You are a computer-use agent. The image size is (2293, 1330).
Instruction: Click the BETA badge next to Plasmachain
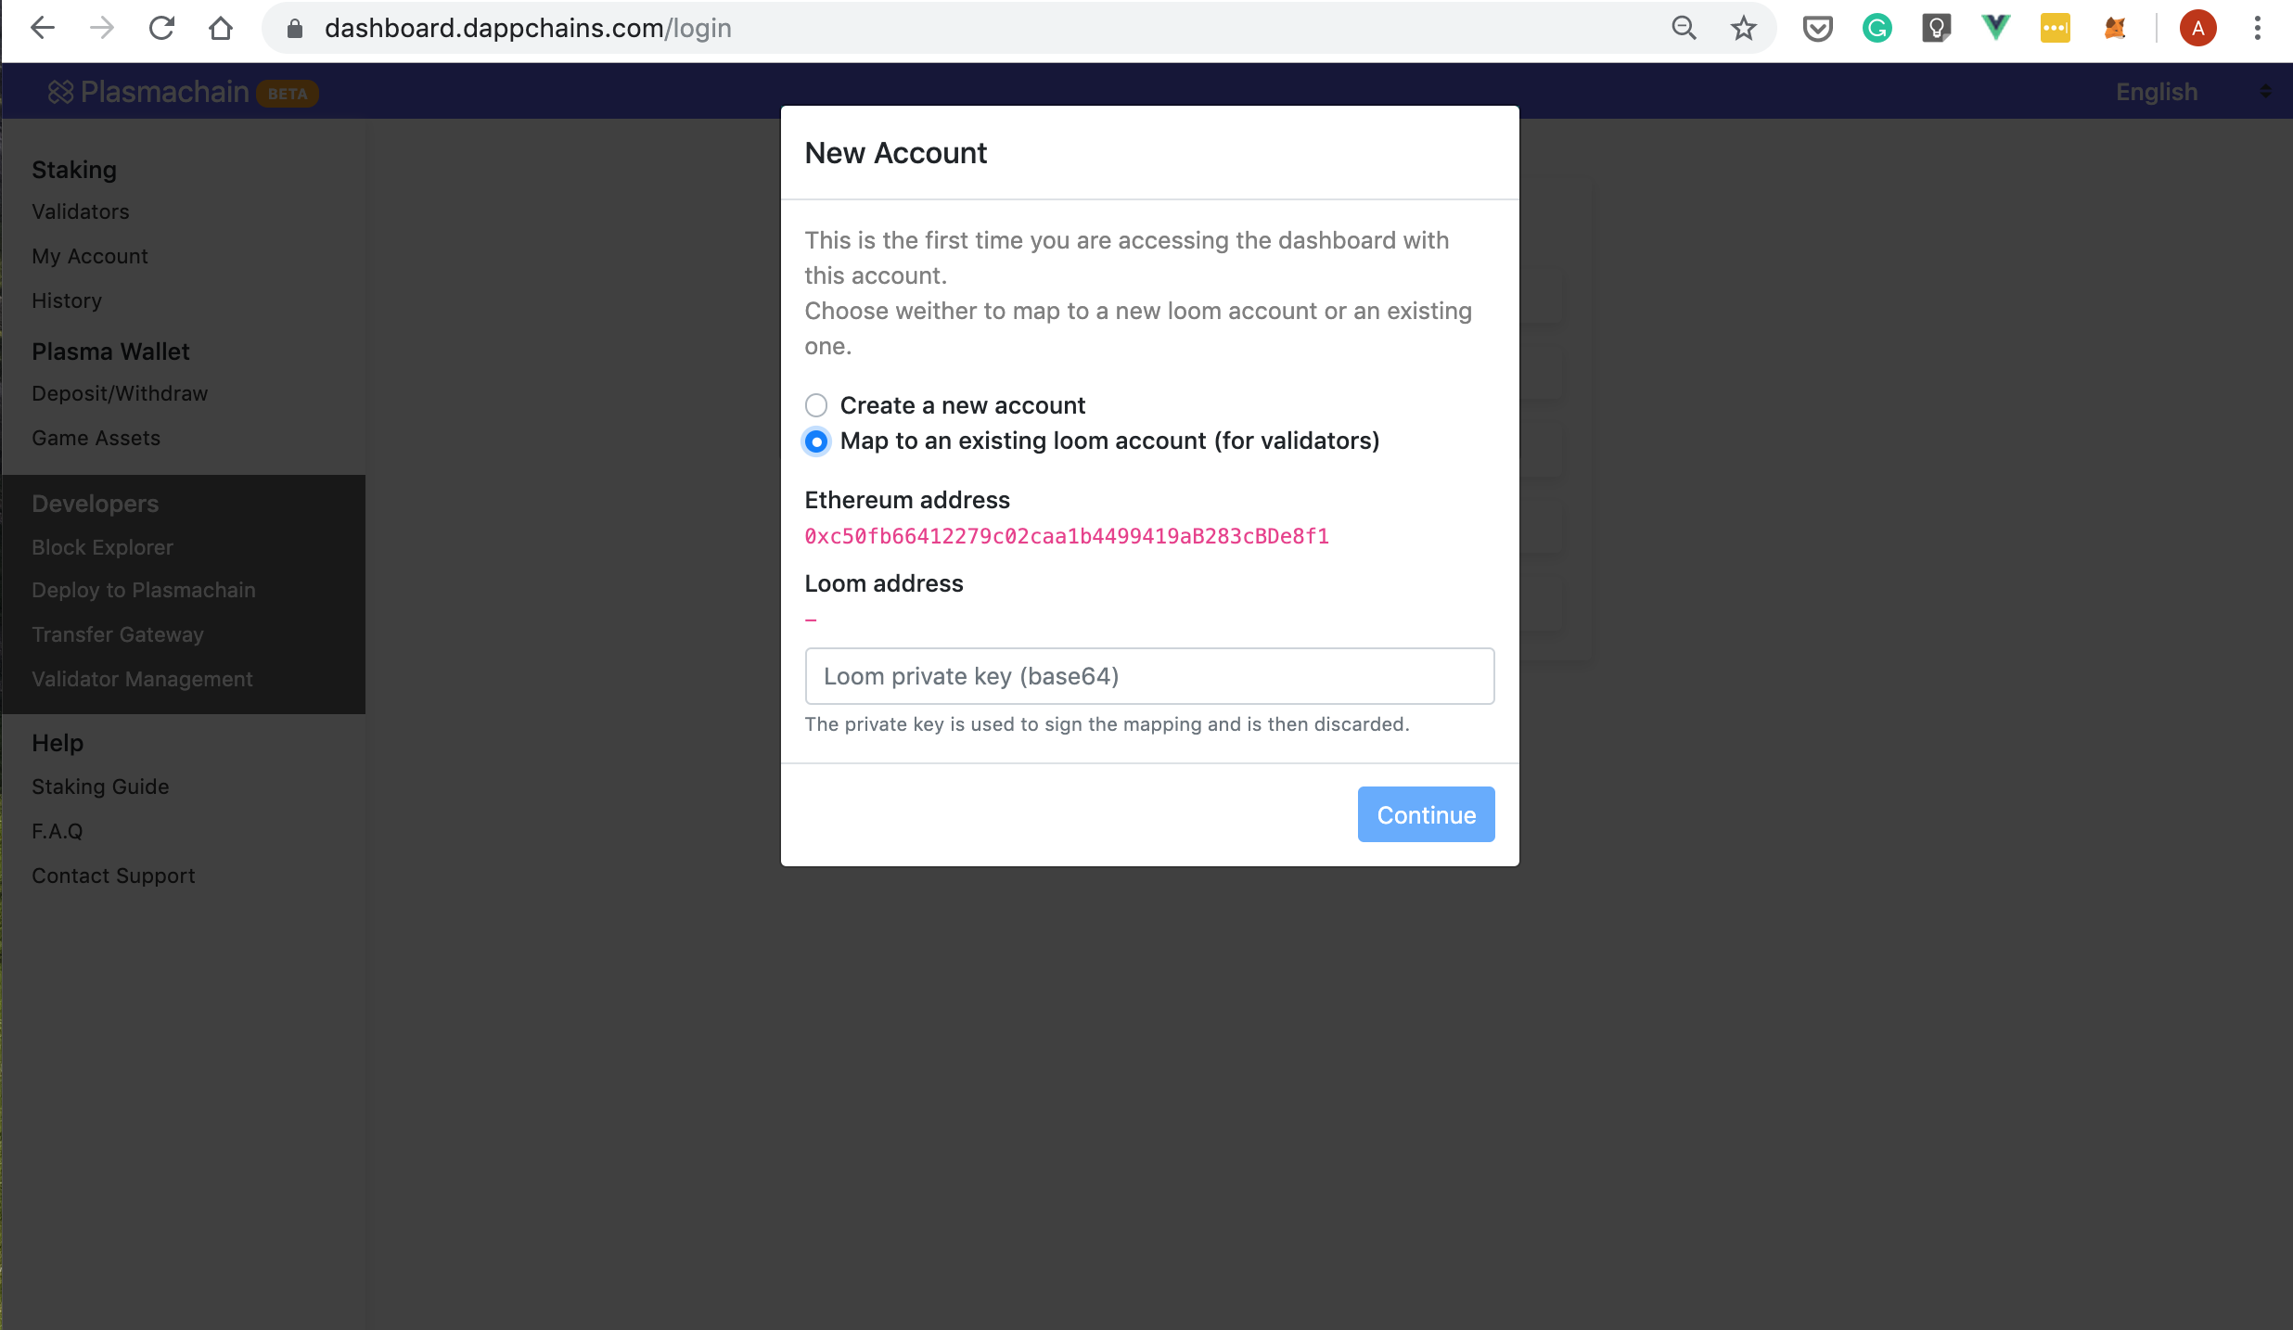(x=288, y=94)
